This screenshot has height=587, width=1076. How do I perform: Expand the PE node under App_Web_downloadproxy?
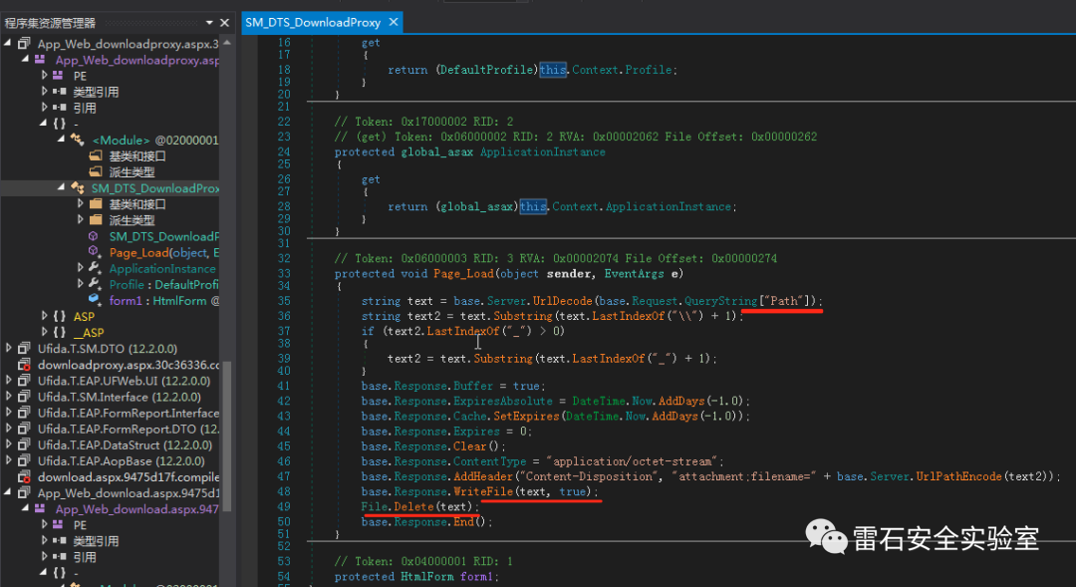click(x=44, y=75)
